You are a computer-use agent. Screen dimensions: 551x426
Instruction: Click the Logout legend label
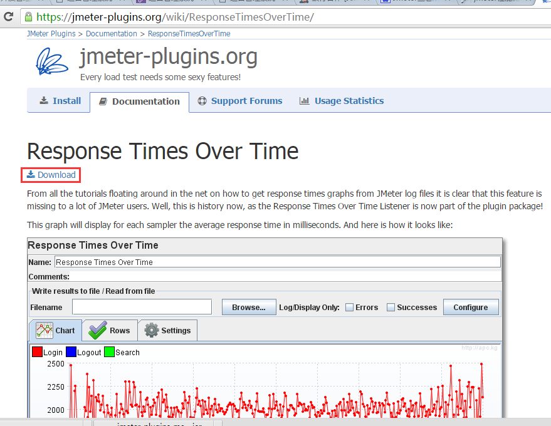point(89,353)
